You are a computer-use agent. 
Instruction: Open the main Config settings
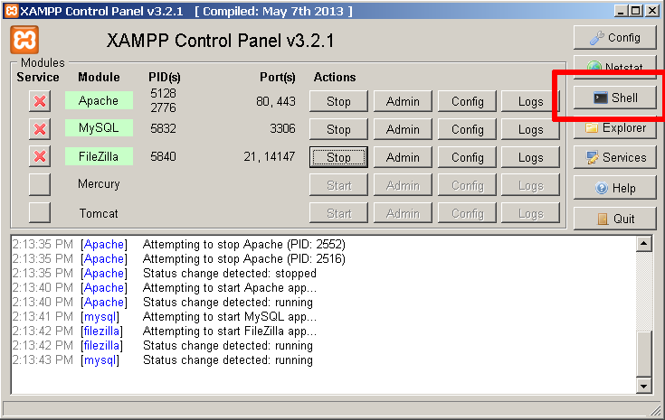coord(614,38)
